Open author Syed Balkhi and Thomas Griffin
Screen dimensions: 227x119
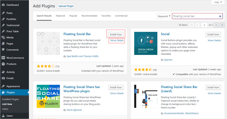point(82,56)
